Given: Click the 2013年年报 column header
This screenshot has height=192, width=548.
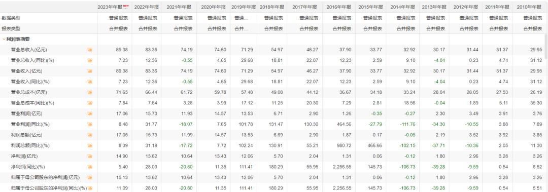Looking at the screenshot, I should 434,7.
